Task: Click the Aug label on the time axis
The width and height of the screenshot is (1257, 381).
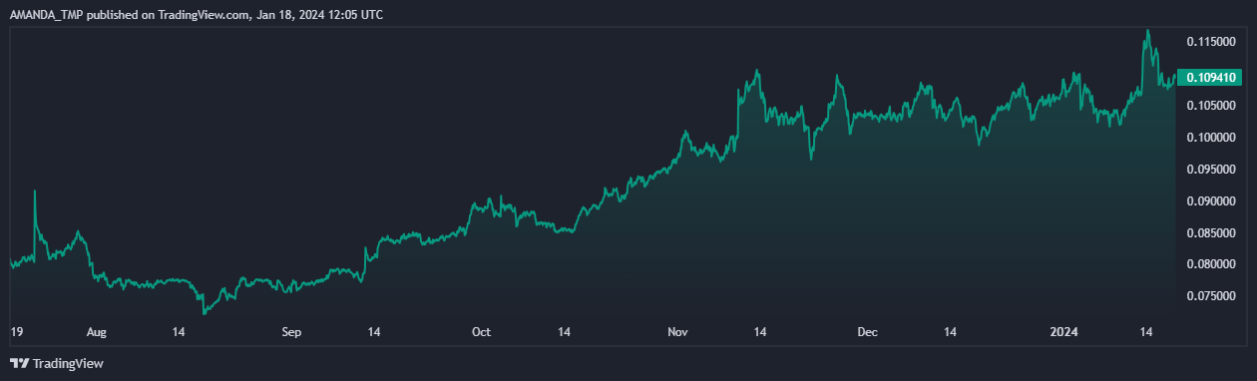Action: pos(96,331)
